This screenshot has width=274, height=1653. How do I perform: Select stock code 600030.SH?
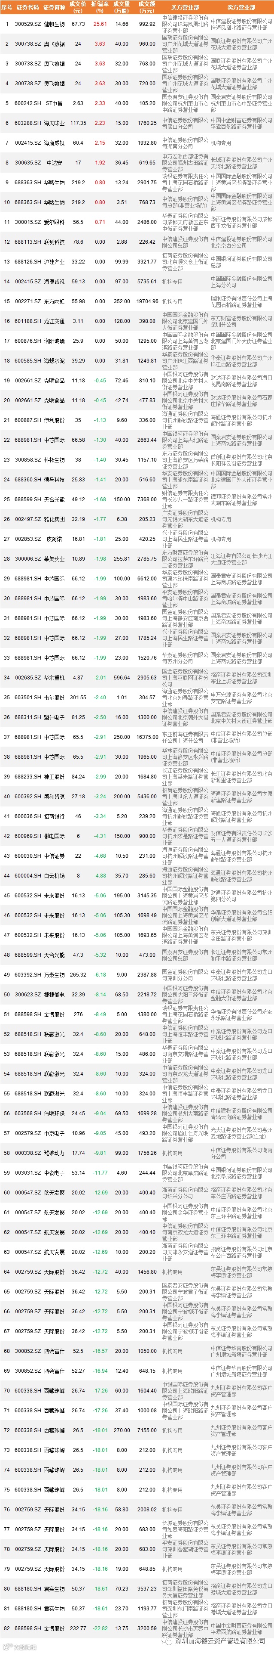coord(28,857)
